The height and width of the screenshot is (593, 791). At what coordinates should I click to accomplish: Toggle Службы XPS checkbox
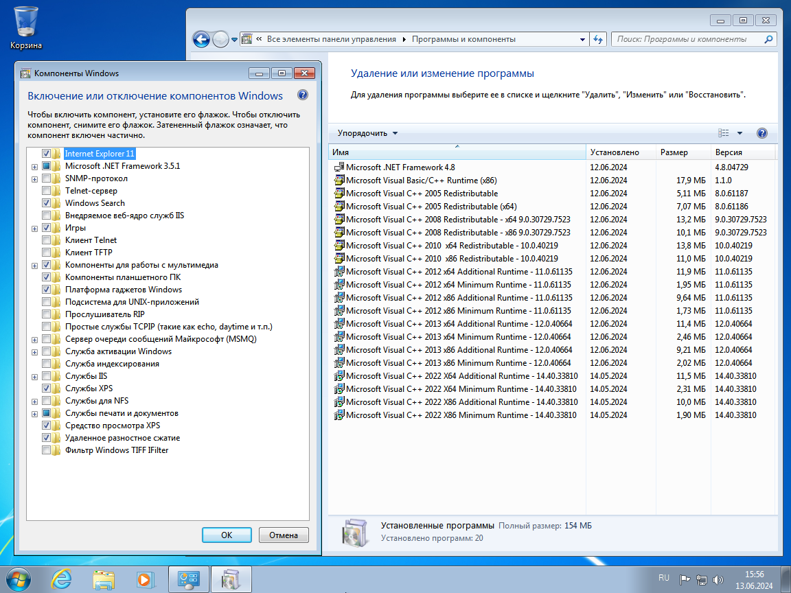pos(47,388)
